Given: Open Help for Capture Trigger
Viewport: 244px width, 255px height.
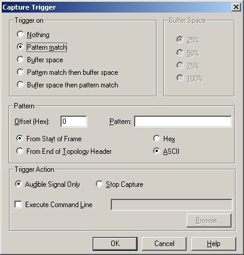Looking at the screenshot, I should (x=213, y=244).
